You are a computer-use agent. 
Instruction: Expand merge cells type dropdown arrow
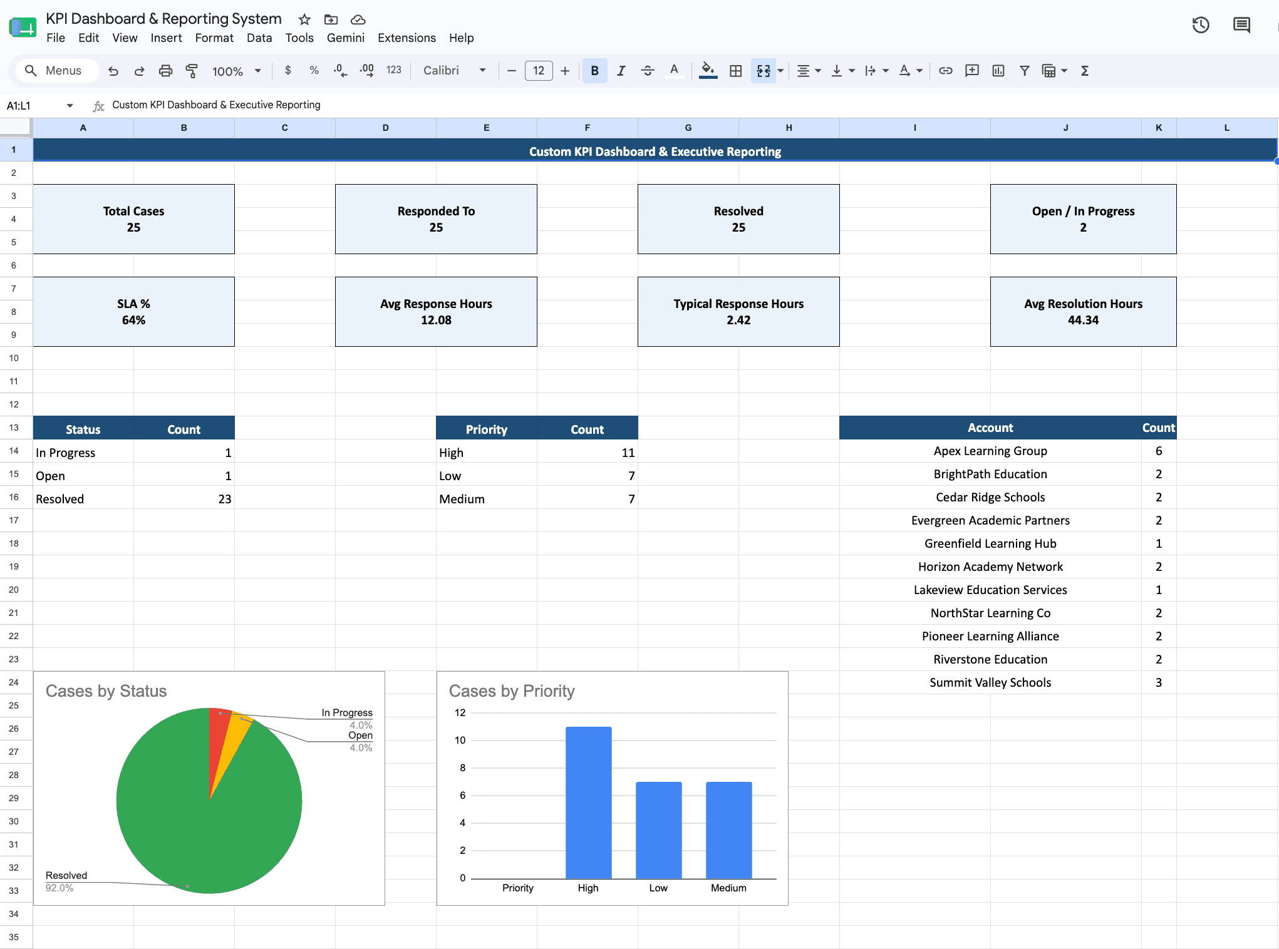click(780, 71)
